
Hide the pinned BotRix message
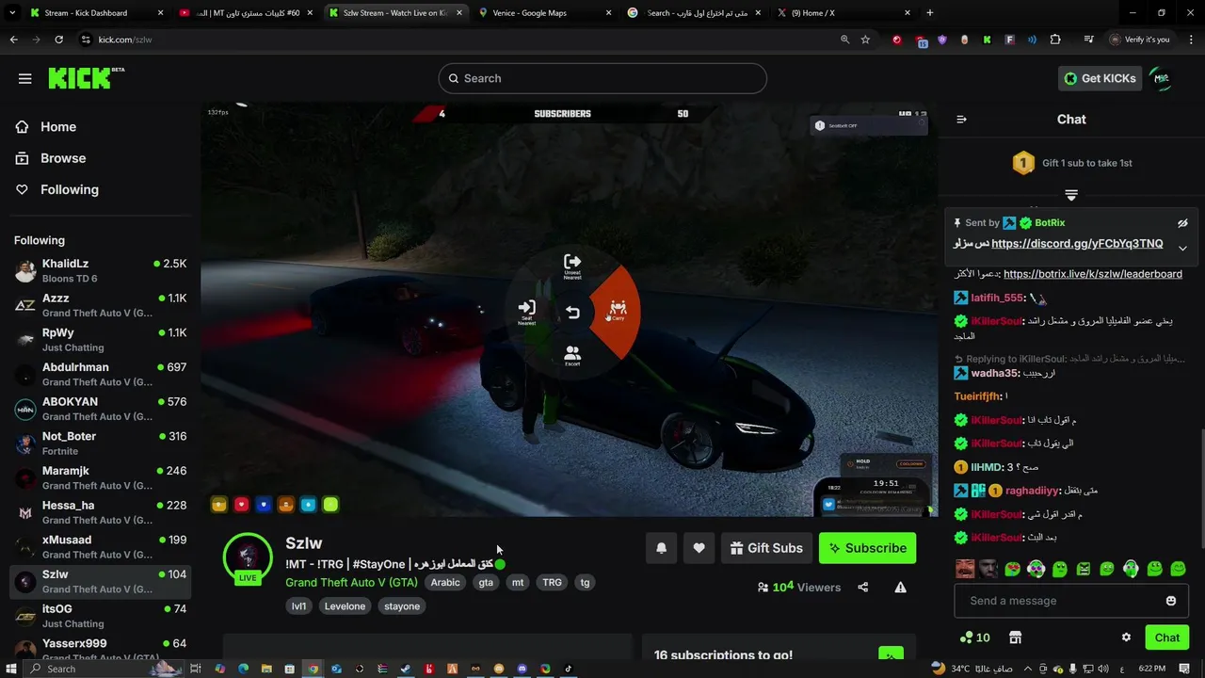pyautogui.click(x=1182, y=223)
